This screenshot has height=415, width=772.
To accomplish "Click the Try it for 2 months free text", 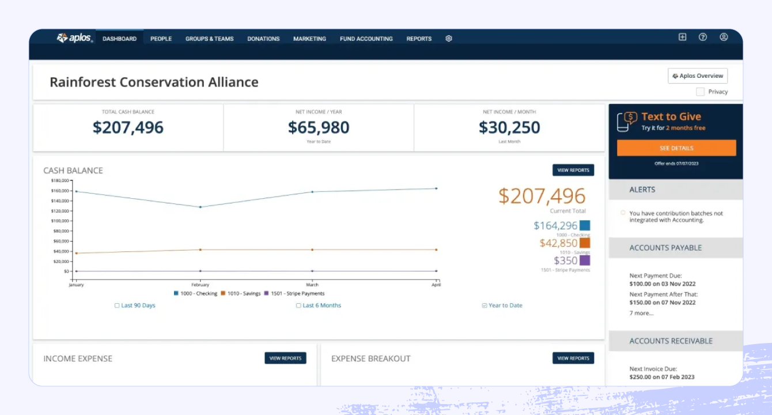I will 673,128.
